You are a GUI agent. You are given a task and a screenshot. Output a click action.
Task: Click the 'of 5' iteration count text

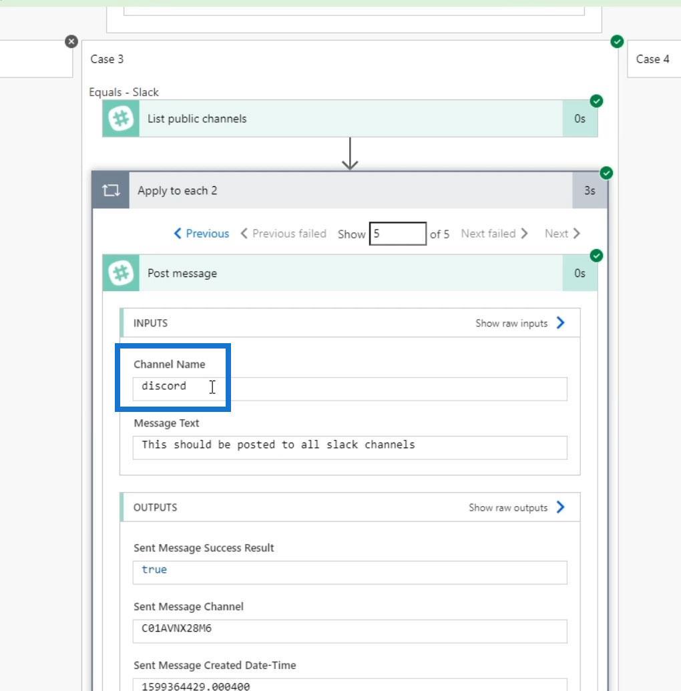click(439, 234)
